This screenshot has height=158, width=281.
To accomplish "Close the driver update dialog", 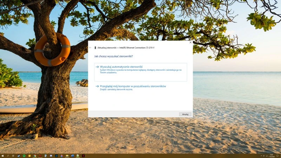I will [x=190, y=42].
